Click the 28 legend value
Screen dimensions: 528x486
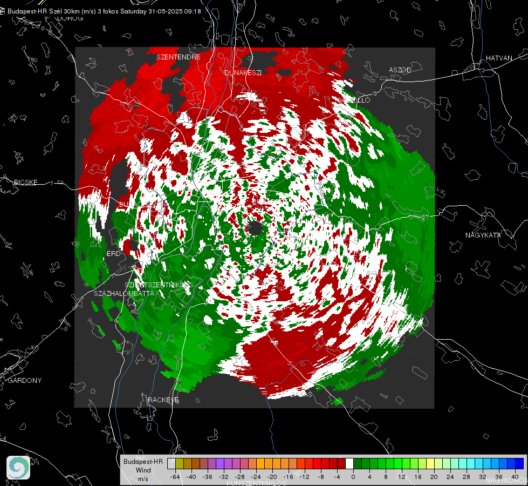tap(467, 477)
